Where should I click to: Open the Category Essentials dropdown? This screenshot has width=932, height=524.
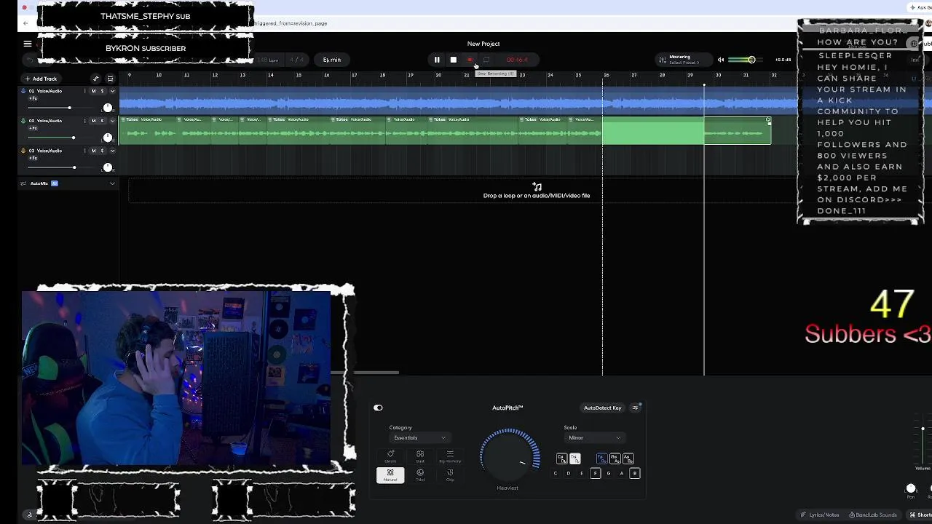point(420,437)
